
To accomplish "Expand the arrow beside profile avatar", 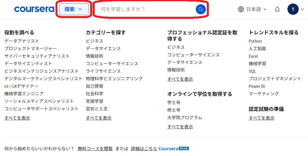I will pos(302,9).
